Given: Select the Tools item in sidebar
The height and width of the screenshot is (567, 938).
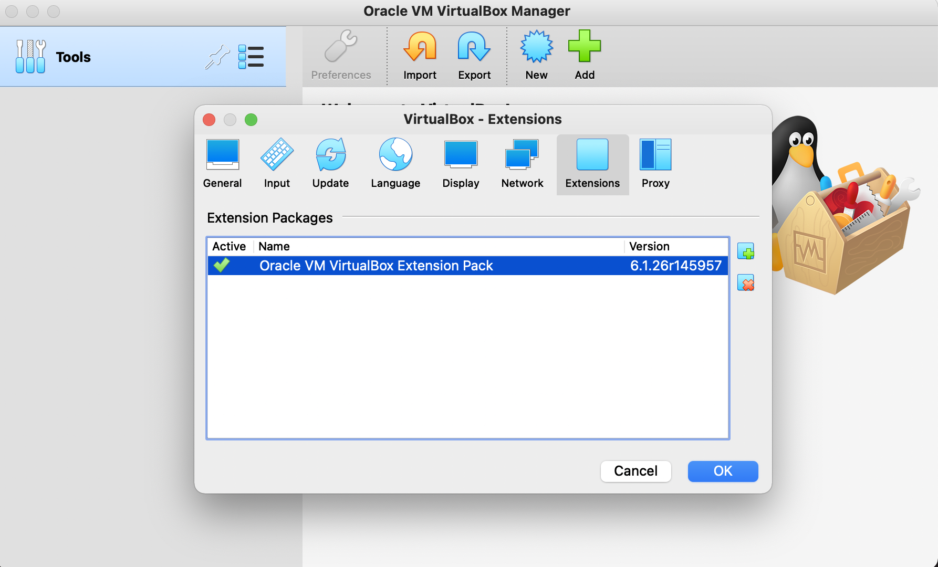Looking at the screenshot, I should (143, 57).
